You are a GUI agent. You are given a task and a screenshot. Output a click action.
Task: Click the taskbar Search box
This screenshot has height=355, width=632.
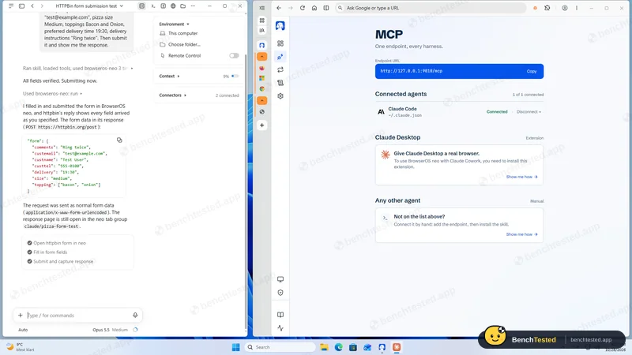click(280, 347)
